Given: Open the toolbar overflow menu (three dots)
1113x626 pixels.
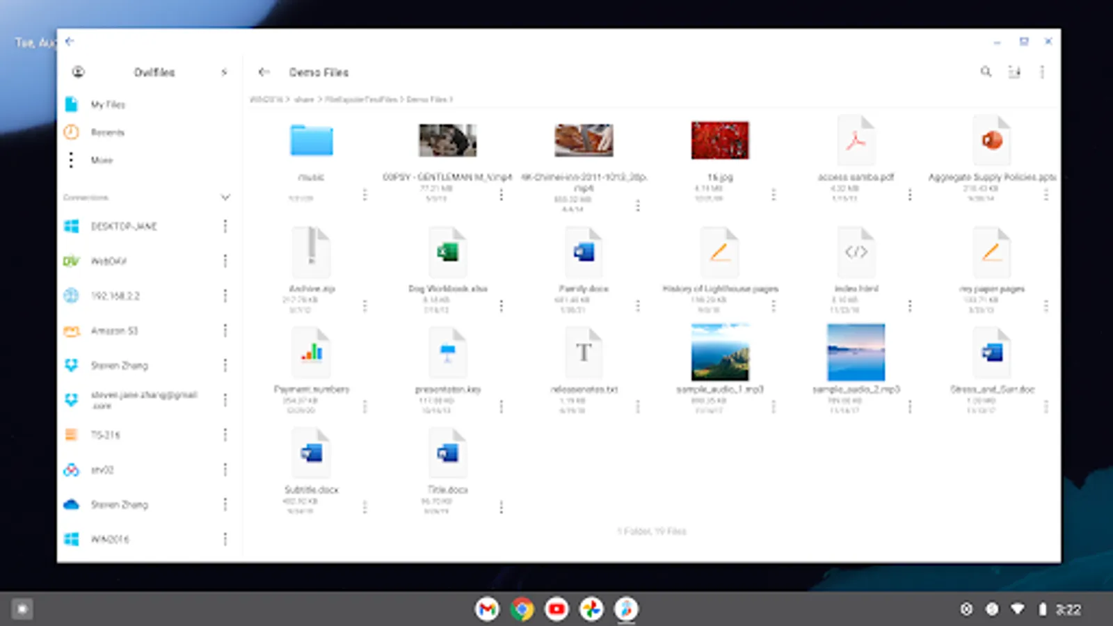Looking at the screenshot, I should point(1042,72).
